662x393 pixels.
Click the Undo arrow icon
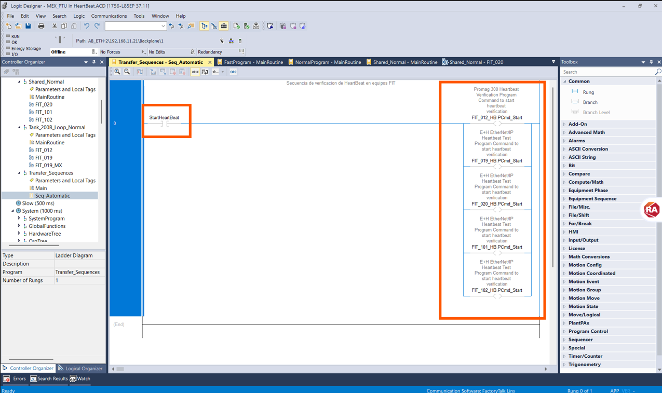click(86, 26)
